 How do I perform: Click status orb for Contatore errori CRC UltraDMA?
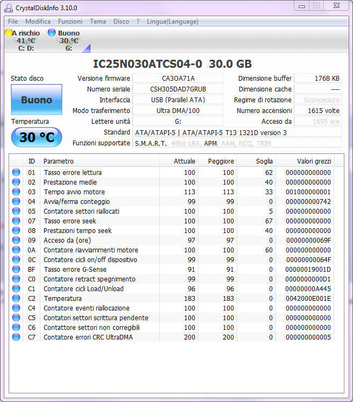[16, 337]
